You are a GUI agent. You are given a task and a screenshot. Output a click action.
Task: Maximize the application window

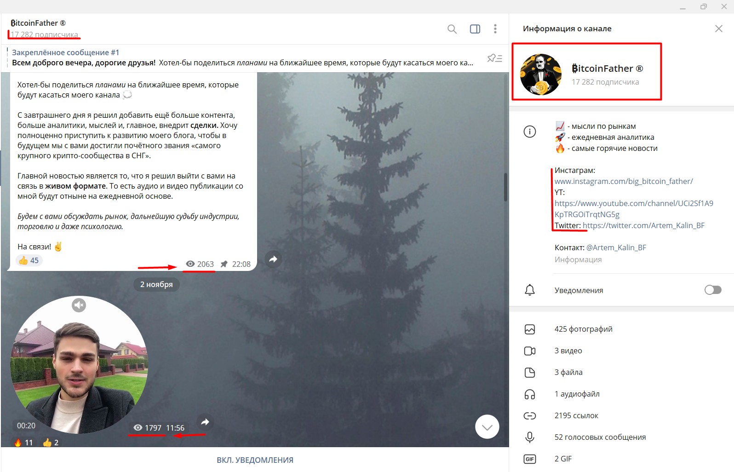coord(704,6)
